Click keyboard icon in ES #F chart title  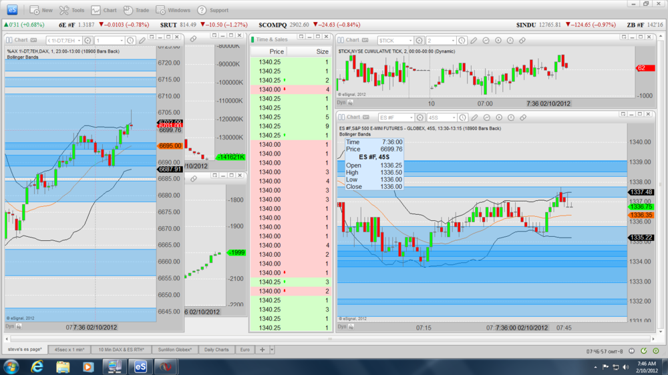pos(365,117)
